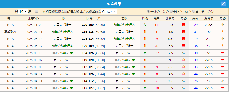The image size is (229, 92).
Task: Click the half-time score [45-66]
Action: pyautogui.click(x=100, y=53)
